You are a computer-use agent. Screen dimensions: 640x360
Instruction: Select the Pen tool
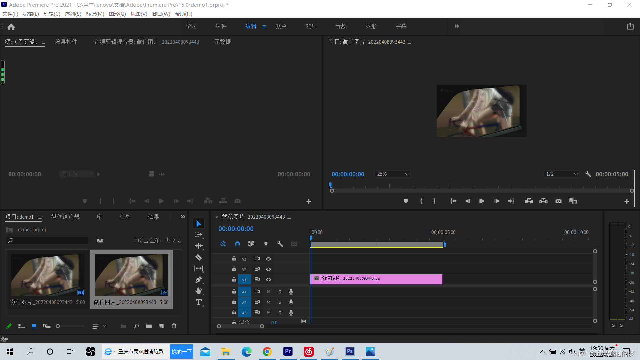(x=199, y=280)
